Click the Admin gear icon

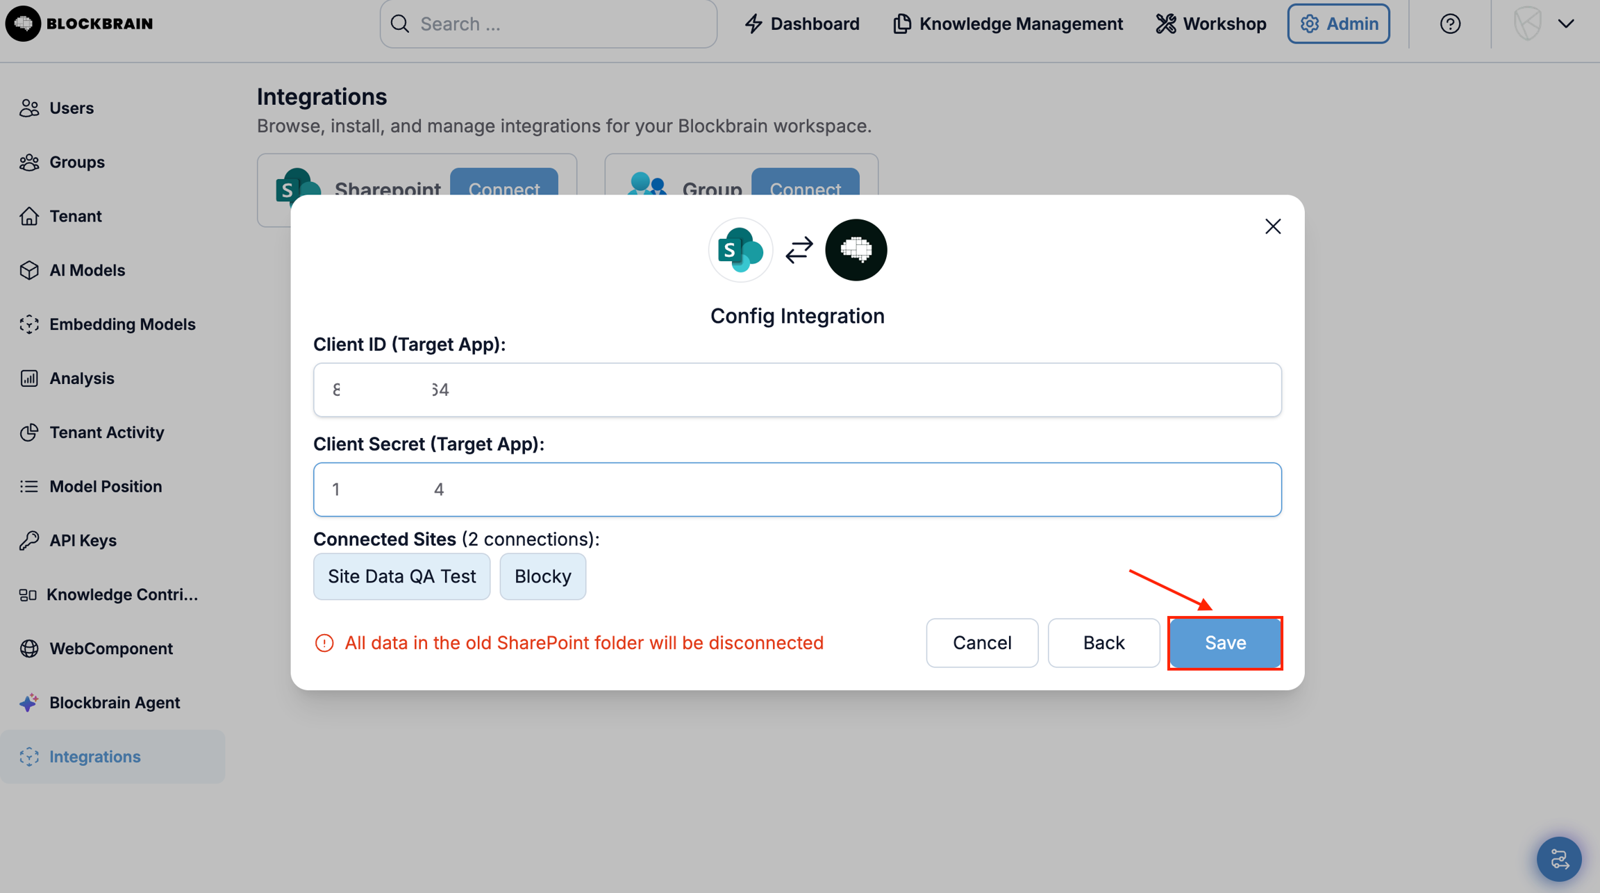point(1309,24)
